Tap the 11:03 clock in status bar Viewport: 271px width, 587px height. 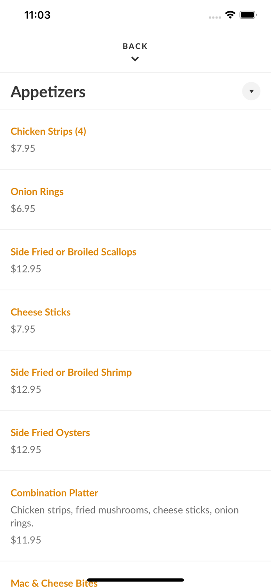tap(37, 15)
